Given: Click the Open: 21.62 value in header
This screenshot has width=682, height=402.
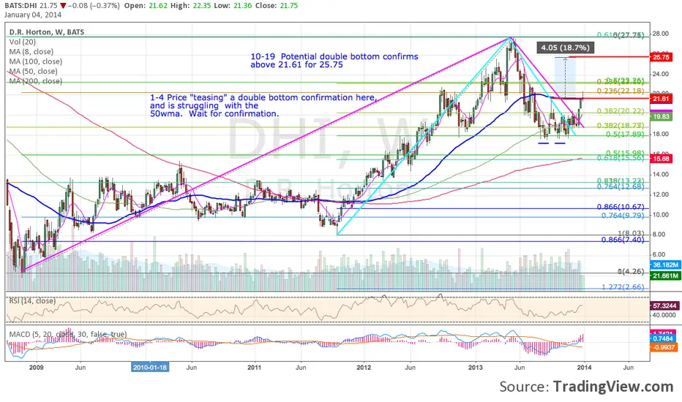Looking at the screenshot, I should click(x=144, y=6).
